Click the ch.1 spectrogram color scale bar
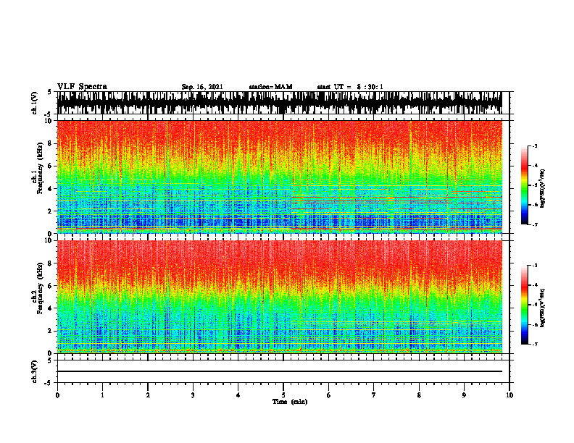This screenshot has width=574, height=443. pos(524,185)
